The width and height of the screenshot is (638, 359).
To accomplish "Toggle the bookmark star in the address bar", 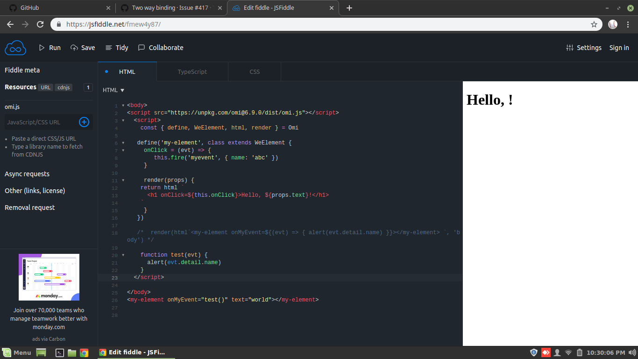I will coord(594,24).
